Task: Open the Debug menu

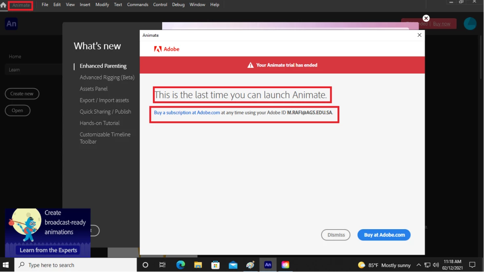Action: coord(178,4)
